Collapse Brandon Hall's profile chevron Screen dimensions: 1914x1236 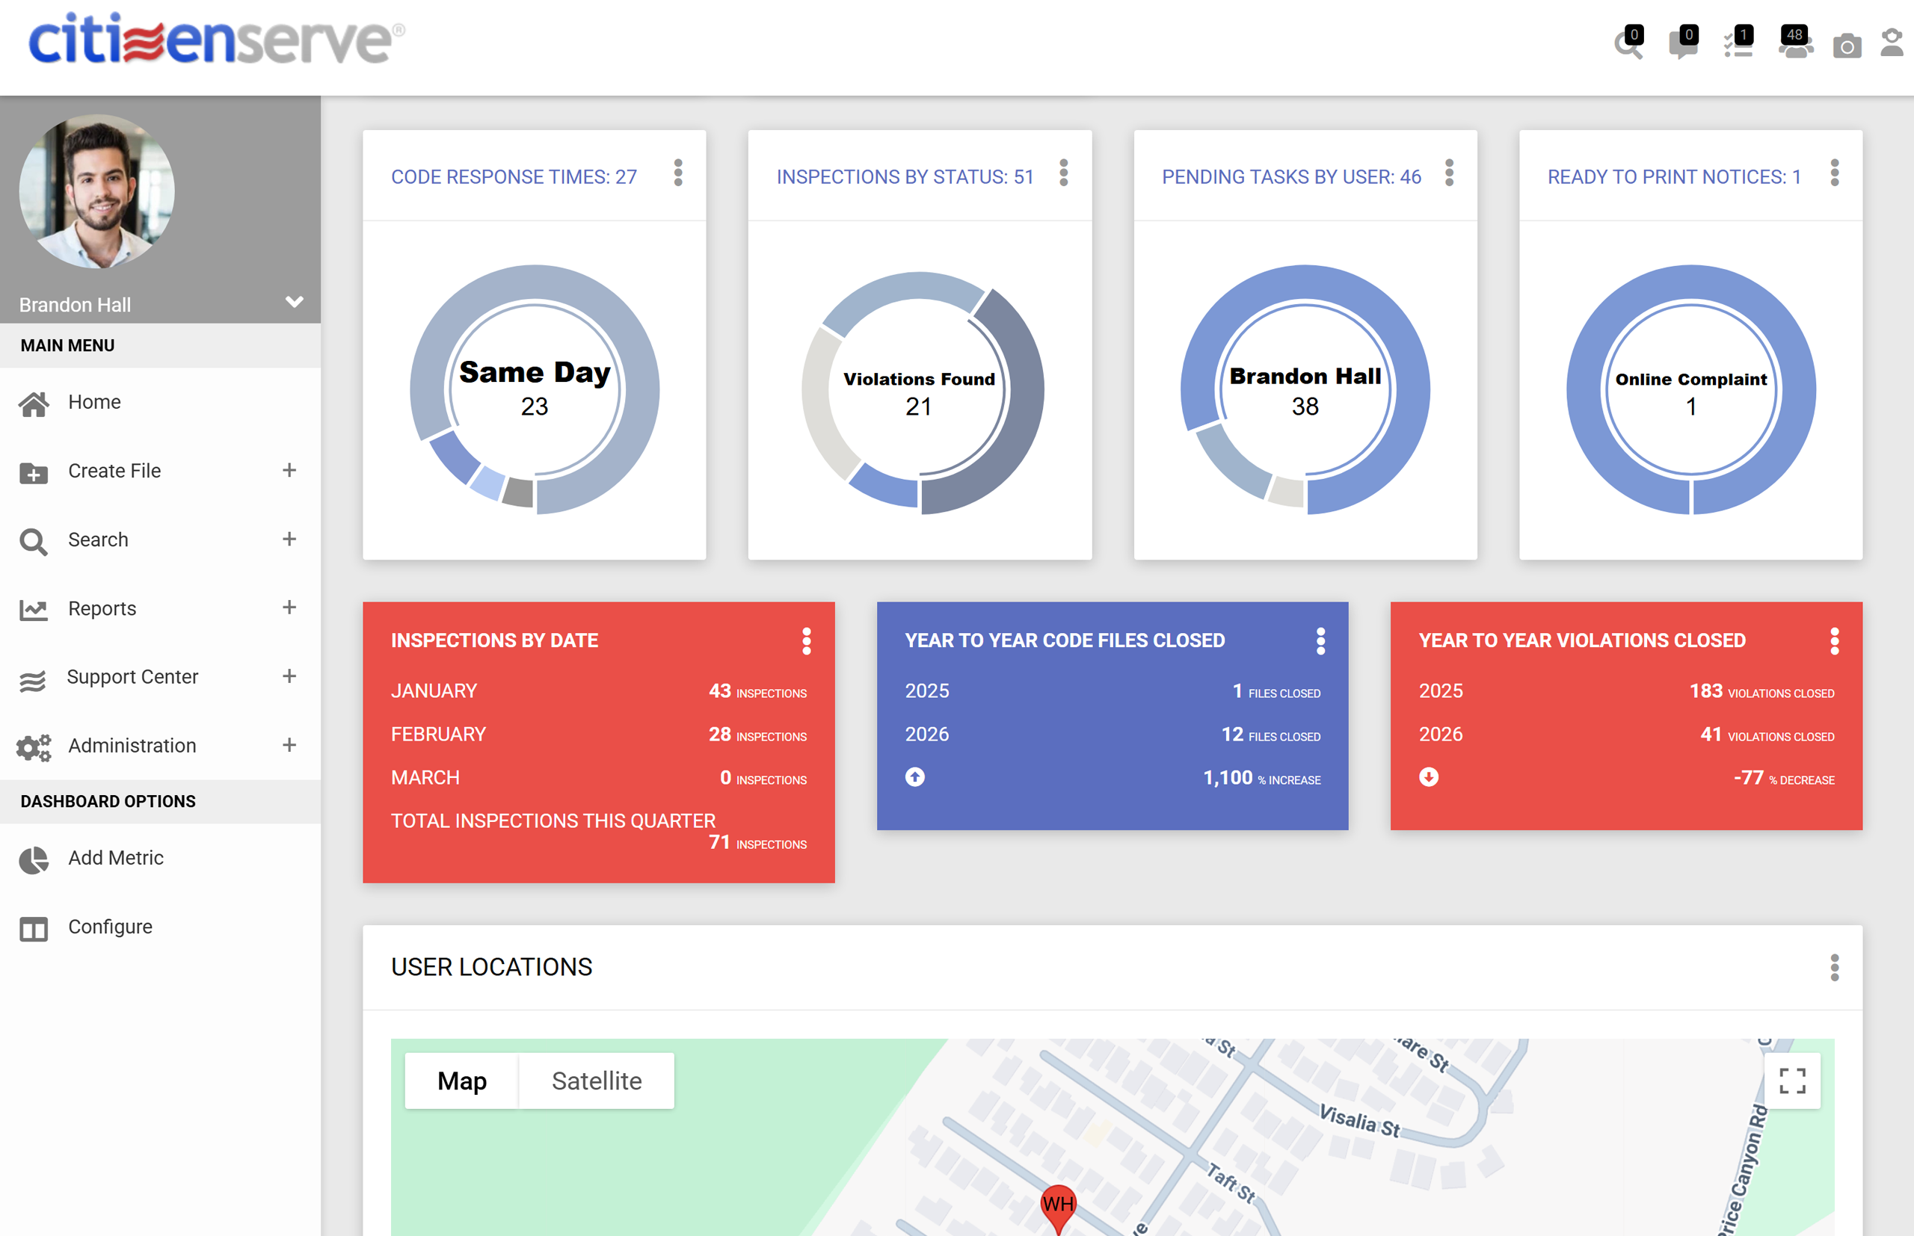[294, 303]
